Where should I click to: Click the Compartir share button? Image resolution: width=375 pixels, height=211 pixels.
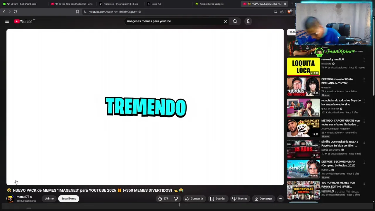pos(194,198)
